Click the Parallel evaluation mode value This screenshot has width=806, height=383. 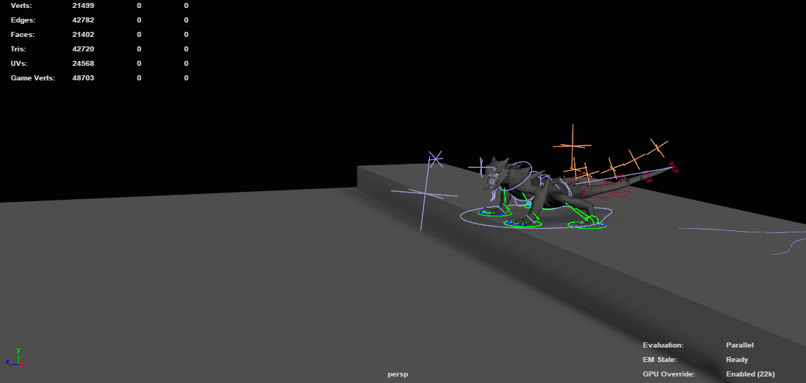pyautogui.click(x=740, y=345)
